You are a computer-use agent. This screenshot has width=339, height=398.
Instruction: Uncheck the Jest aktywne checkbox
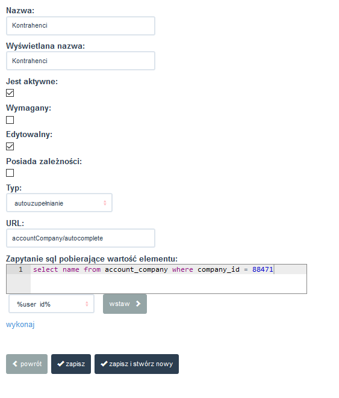pyautogui.click(x=10, y=93)
